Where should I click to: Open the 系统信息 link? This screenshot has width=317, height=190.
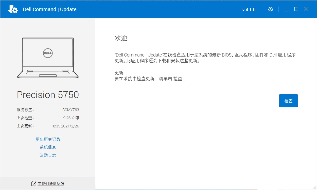[x=48, y=147]
